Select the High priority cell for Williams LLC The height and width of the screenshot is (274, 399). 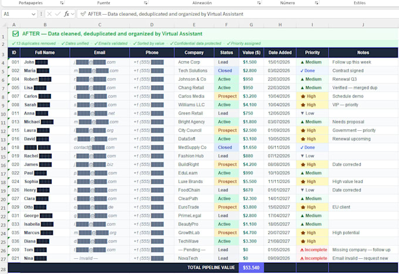[312, 105]
